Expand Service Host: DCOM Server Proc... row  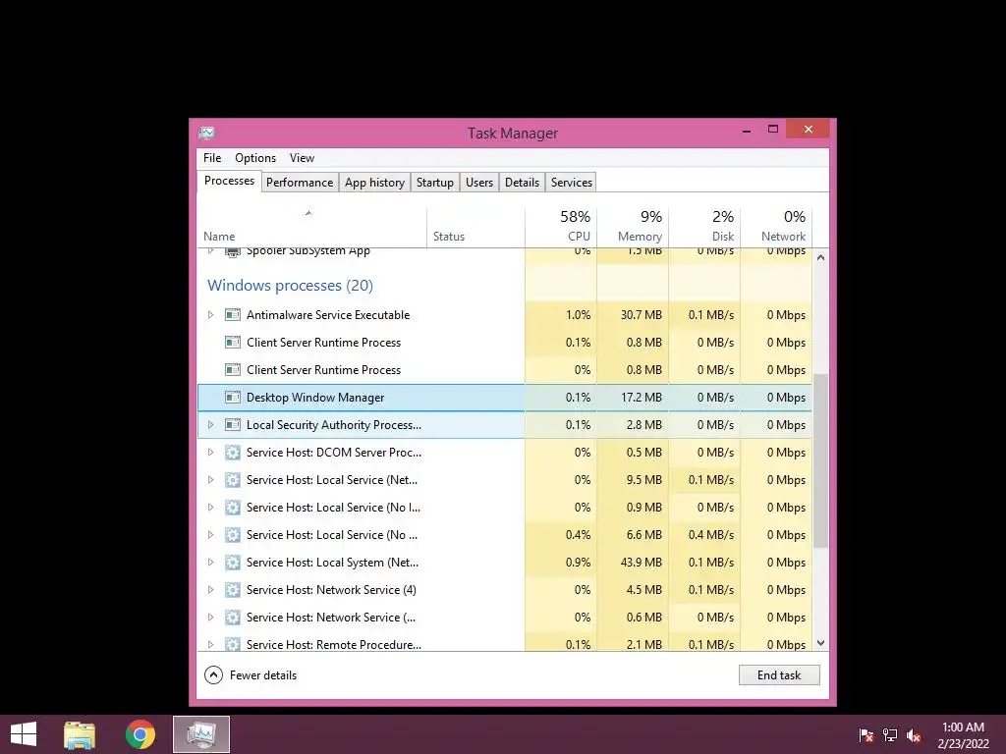pyautogui.click(x=210, y=453)
